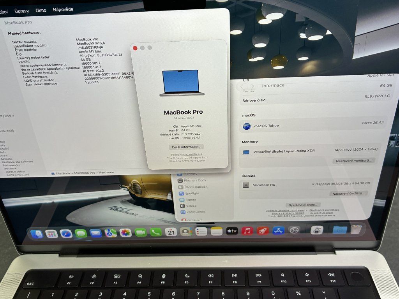Click the built-in display icon under Monitory
The width and height of the screenshot is (399, 299).
246,152
